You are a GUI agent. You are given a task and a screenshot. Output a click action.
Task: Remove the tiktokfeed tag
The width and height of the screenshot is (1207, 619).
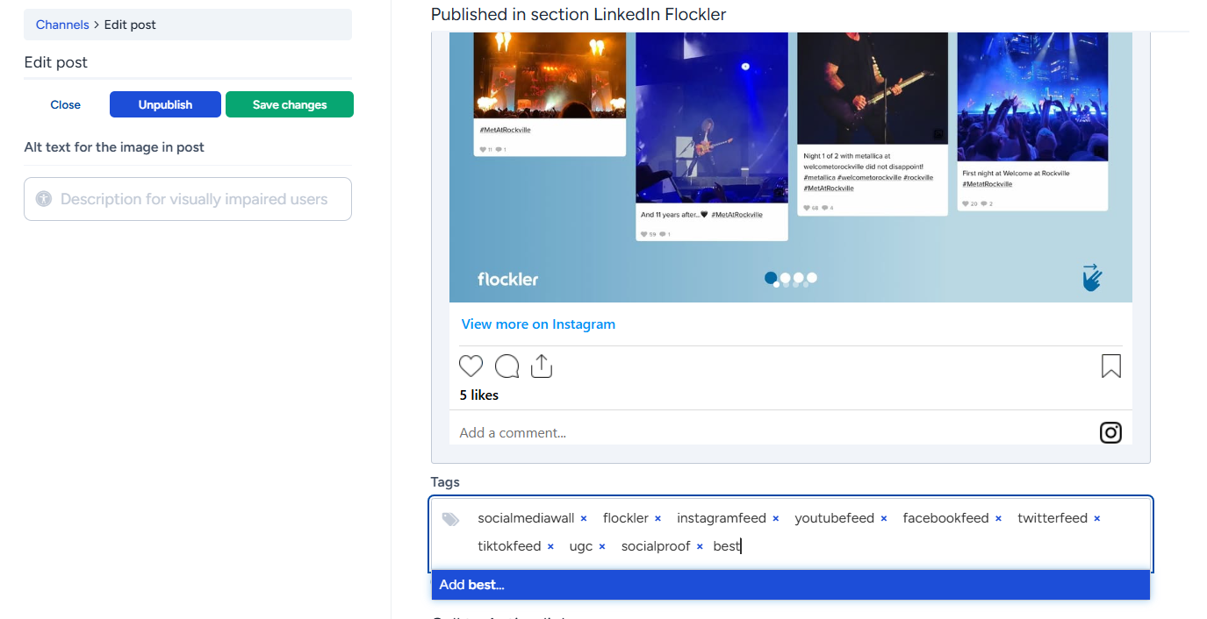point(550,547)
